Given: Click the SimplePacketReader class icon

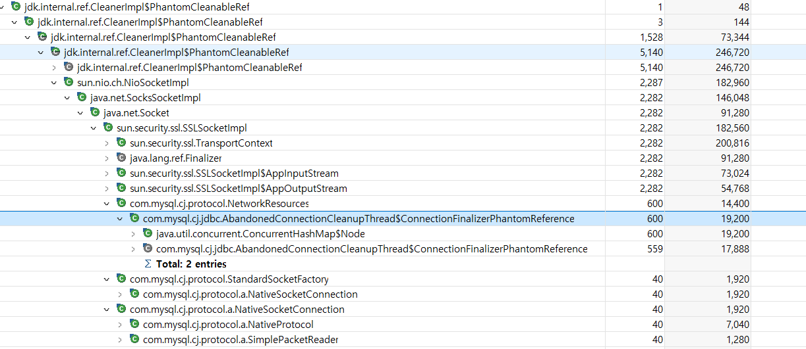Looking at the screenshot, I should (x=134, y=339).
